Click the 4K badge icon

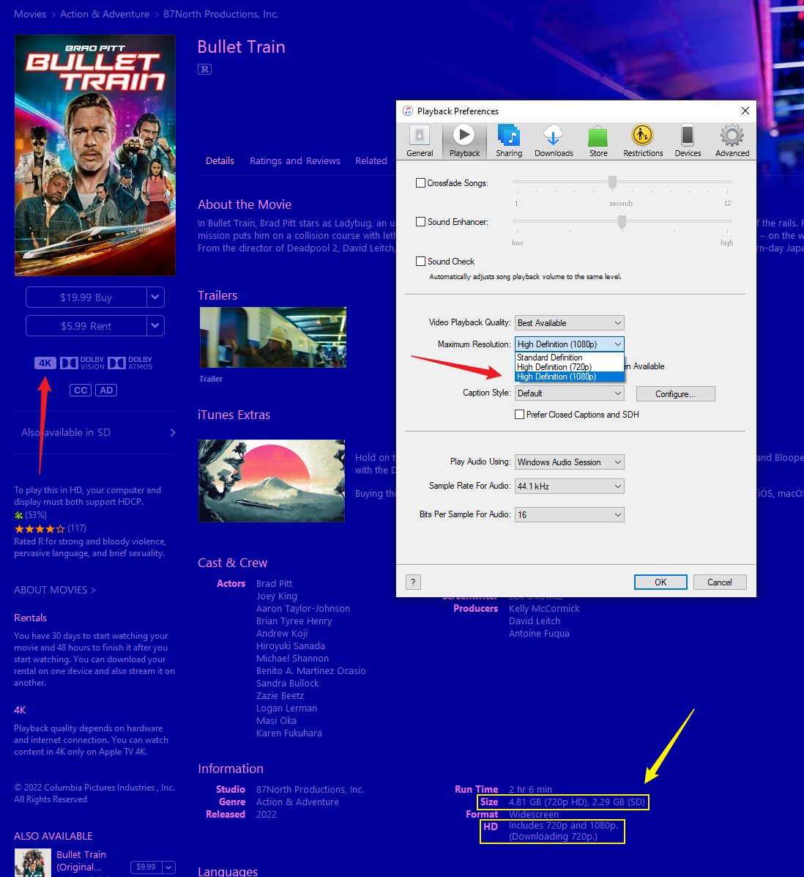pos(45,363)
